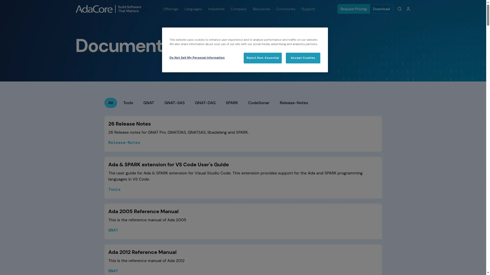
Task: Filter documentation by Tools
Action: [128, 103]
